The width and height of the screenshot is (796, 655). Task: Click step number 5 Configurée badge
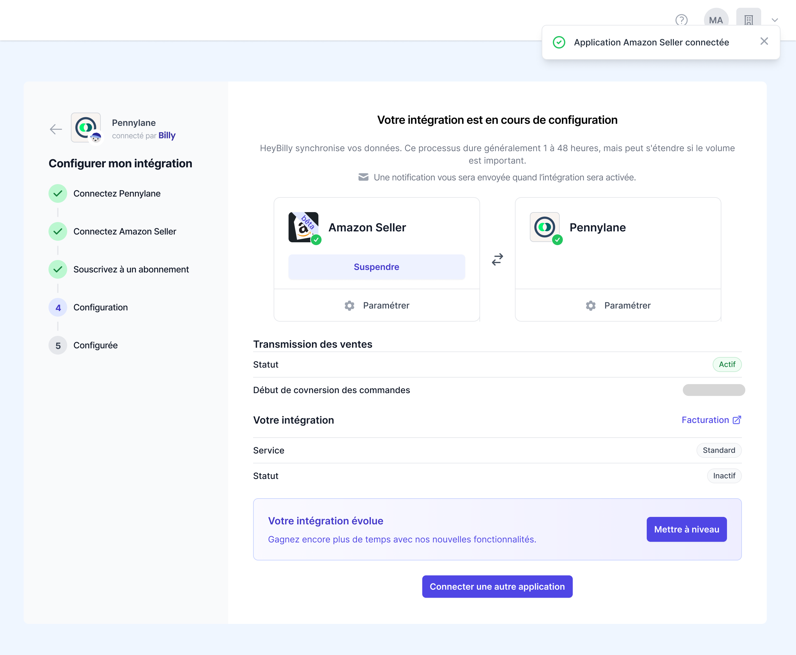58,345
